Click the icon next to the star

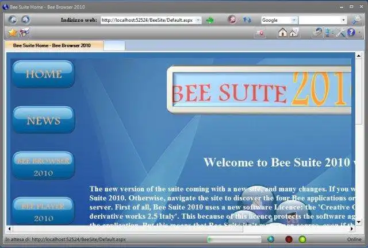(x=24, y=33)
